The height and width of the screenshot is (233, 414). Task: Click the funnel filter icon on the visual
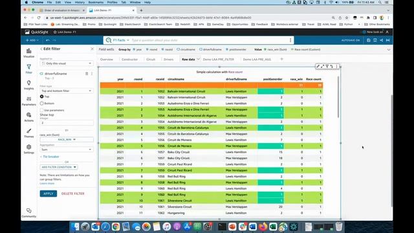(x=327, y=66)
